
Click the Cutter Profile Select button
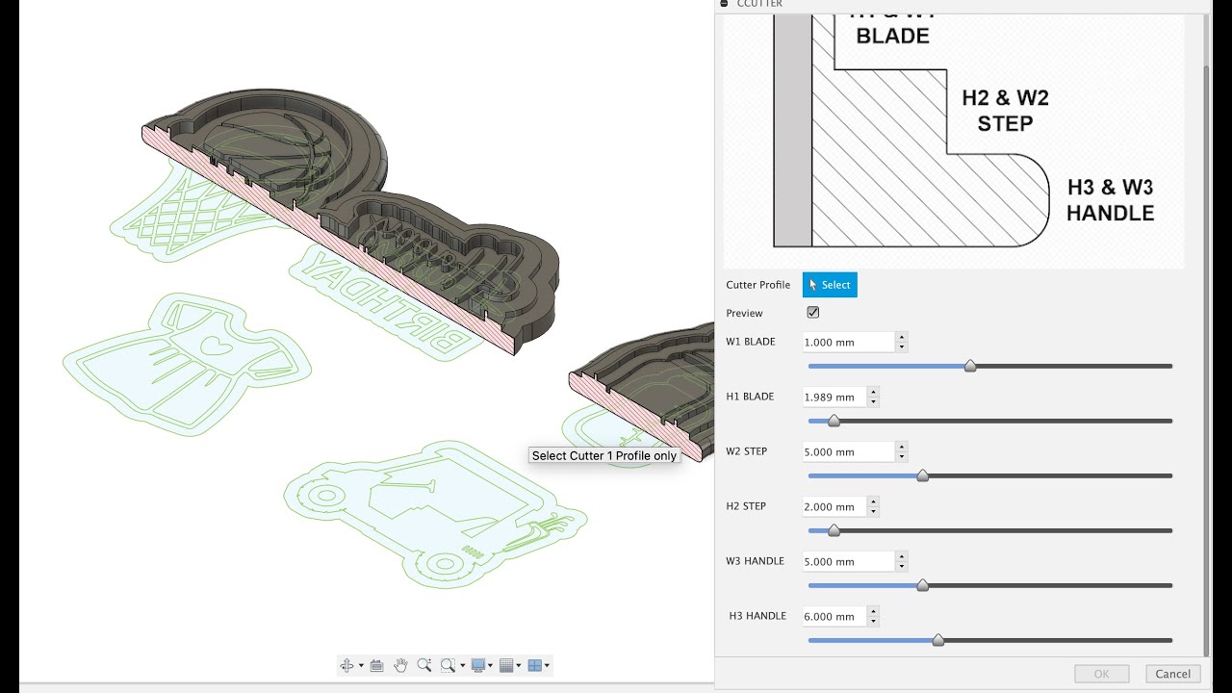pyautogui.click(x=830, y=285)
